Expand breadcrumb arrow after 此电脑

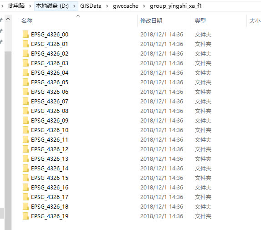[x=30, y=6]
